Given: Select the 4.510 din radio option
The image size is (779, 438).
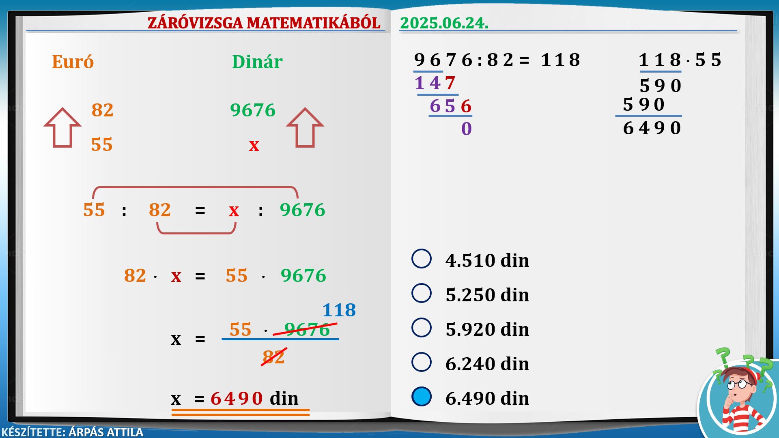Looking at the screenshot, I should [x=421, y=259].
